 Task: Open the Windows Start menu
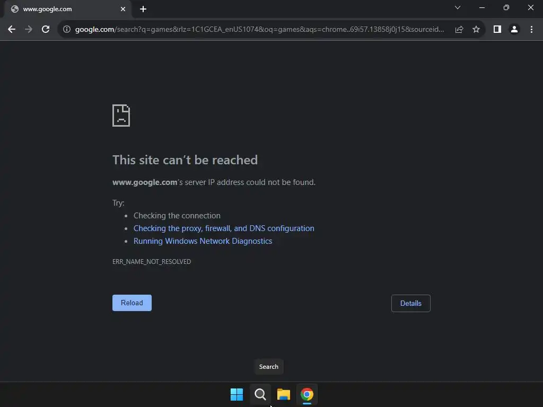[237, 394]
